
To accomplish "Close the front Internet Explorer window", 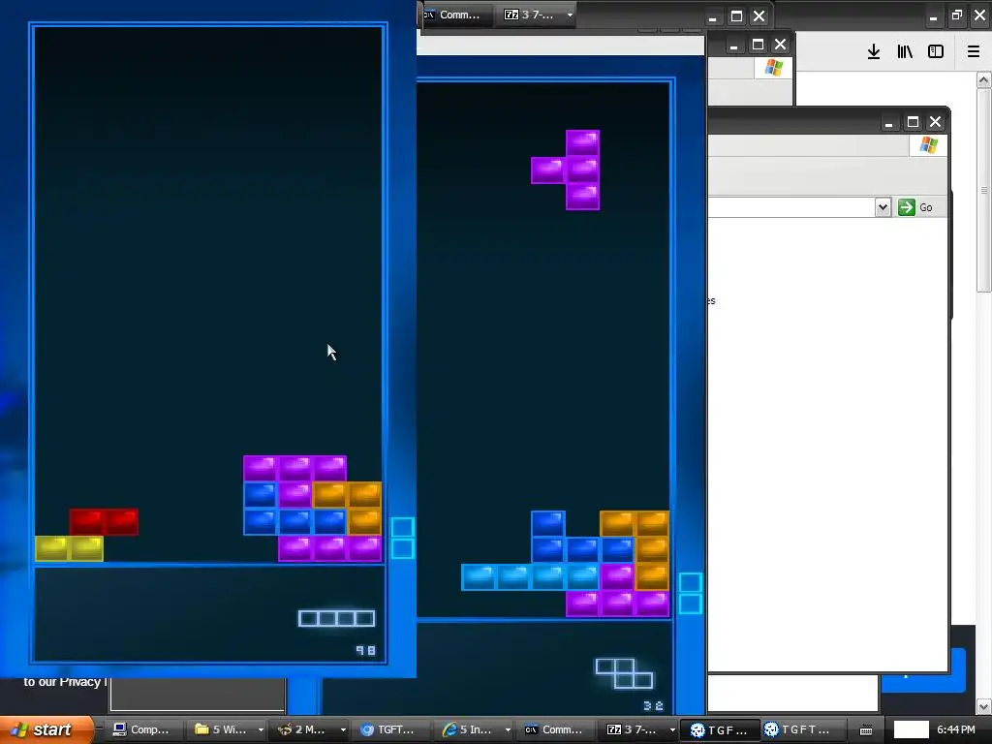I will (x=935, y=122).
